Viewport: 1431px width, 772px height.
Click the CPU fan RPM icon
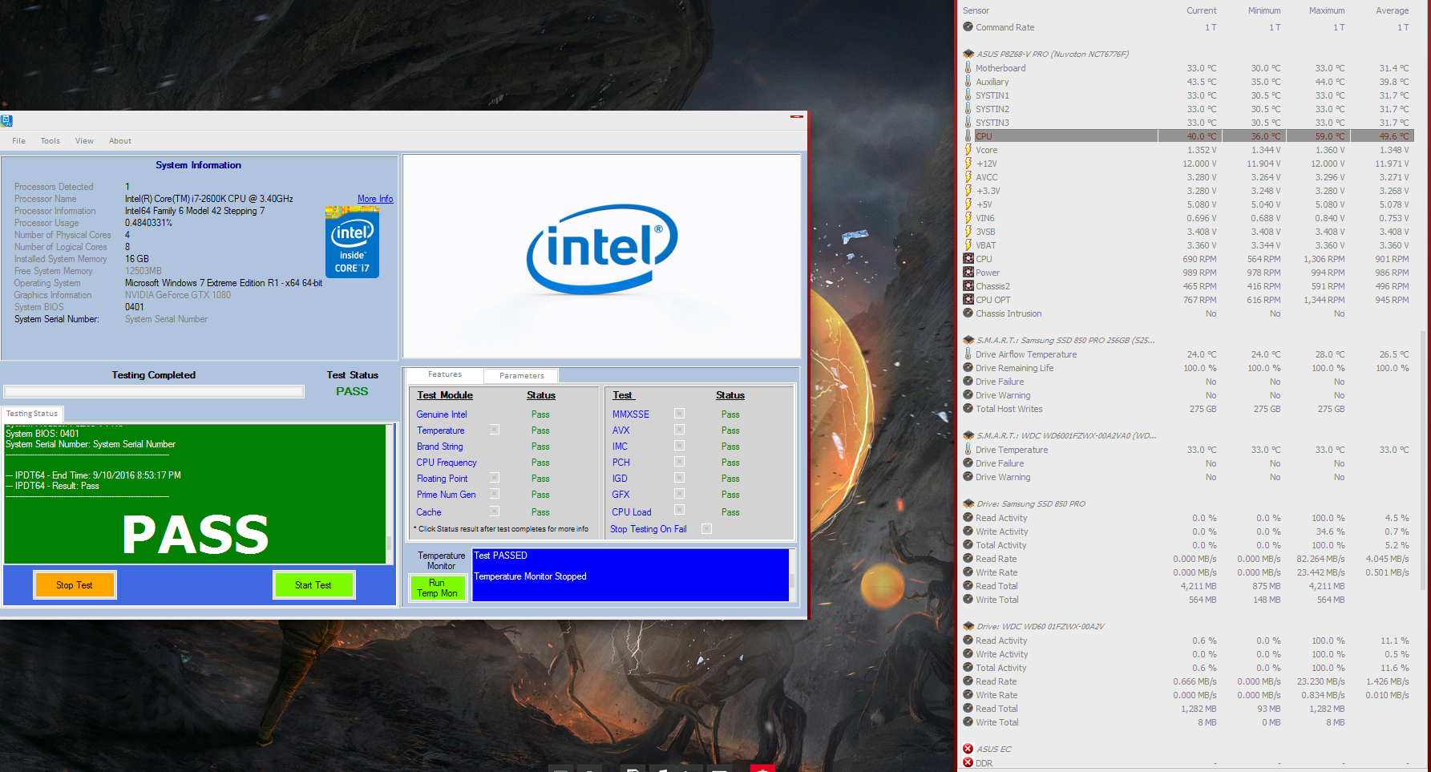(968, 259)
